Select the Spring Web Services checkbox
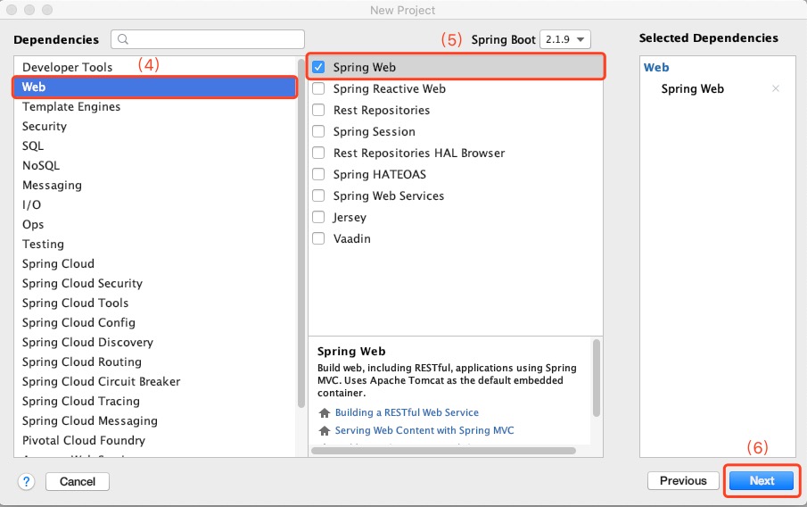 (x=318, y=195)
